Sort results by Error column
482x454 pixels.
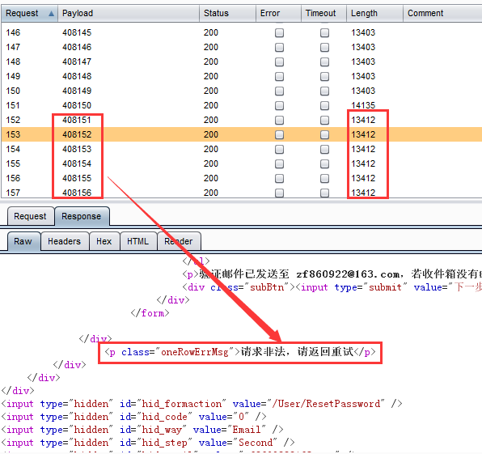coord(278,13)
